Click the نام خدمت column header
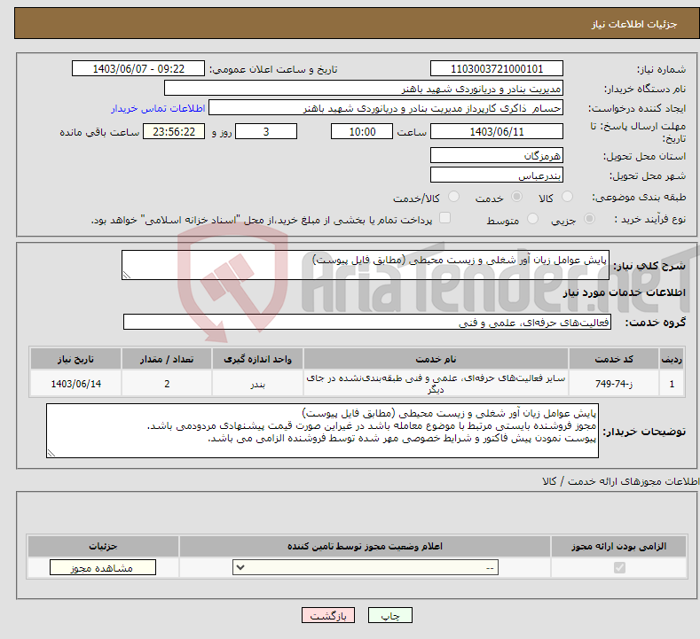 pyautogui.click(x=436, y=359)
